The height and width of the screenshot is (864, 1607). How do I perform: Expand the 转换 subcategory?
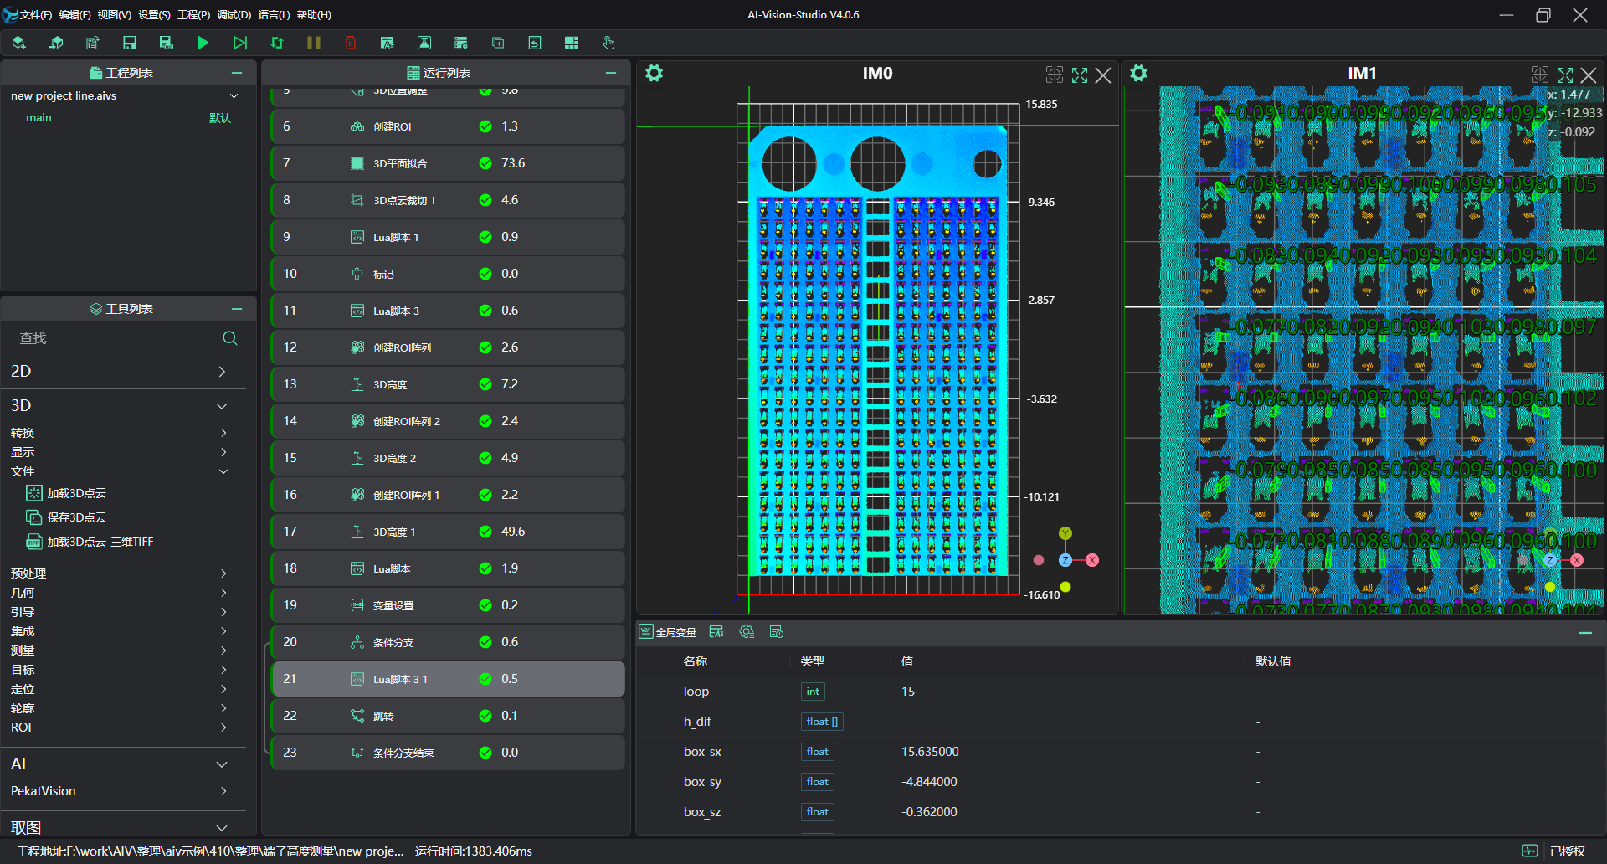223,433
